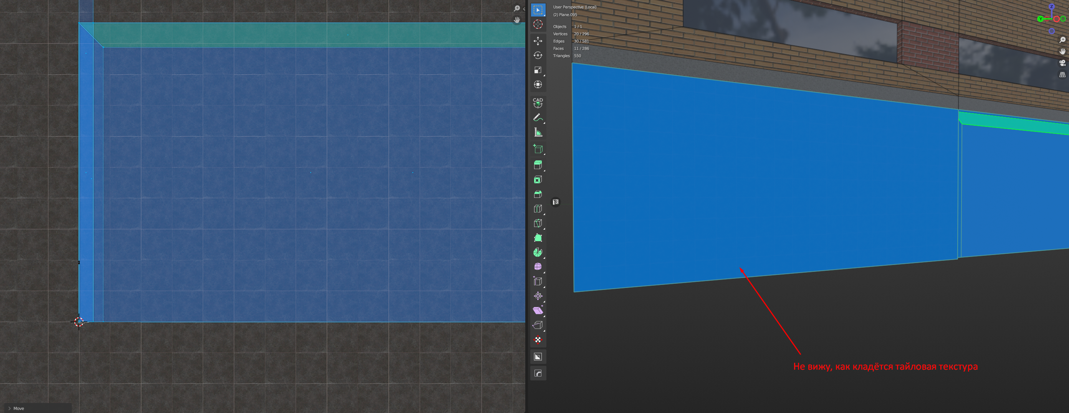1069x413 pixels.
Task: Click the UV editor pan hand icon
Action: (x=517, y=20)
